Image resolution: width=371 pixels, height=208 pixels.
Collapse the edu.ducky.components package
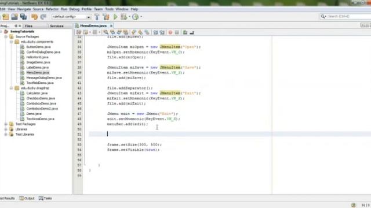[x=11, y=42]
